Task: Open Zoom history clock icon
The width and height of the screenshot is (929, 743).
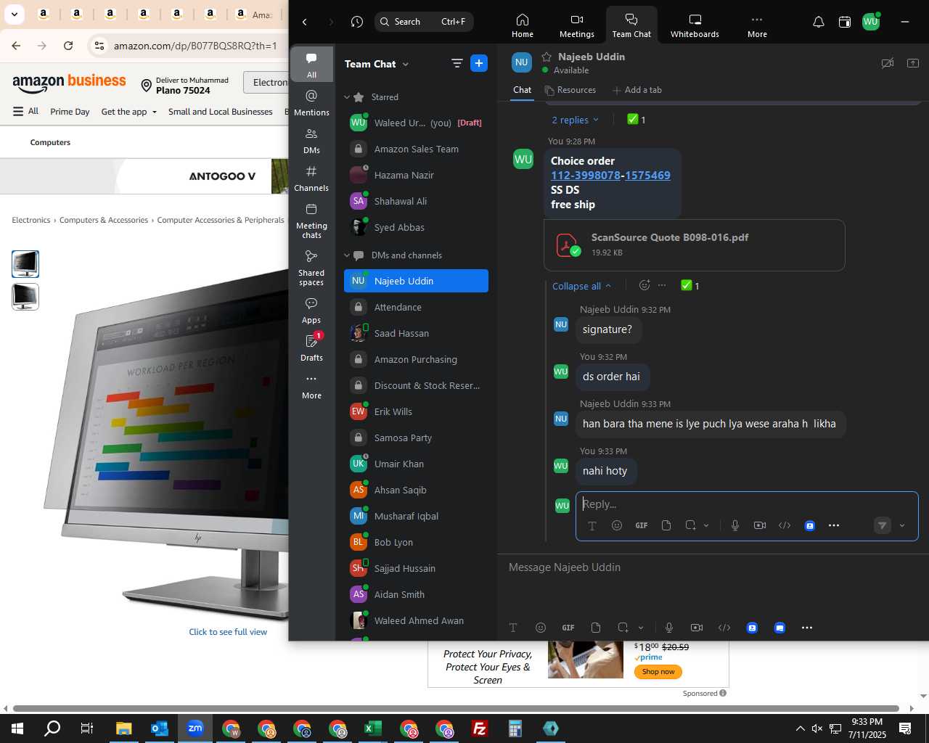Action: (356, 22)
